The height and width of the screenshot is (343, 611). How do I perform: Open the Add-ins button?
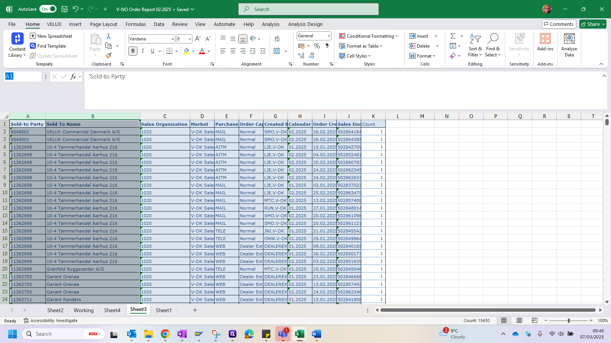[545, 42]
